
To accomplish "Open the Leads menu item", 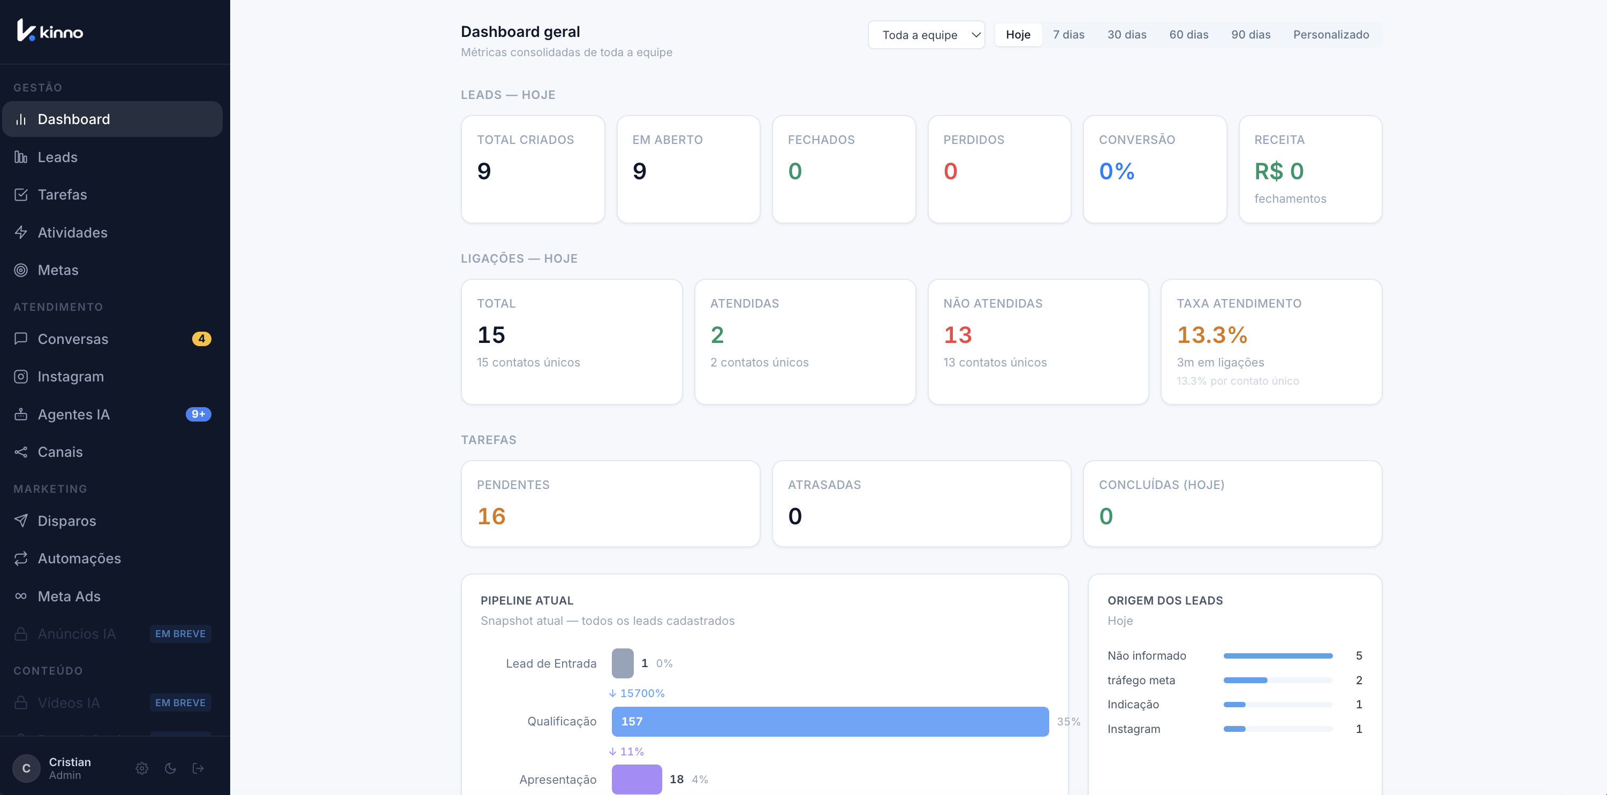I will pos(112,157).
